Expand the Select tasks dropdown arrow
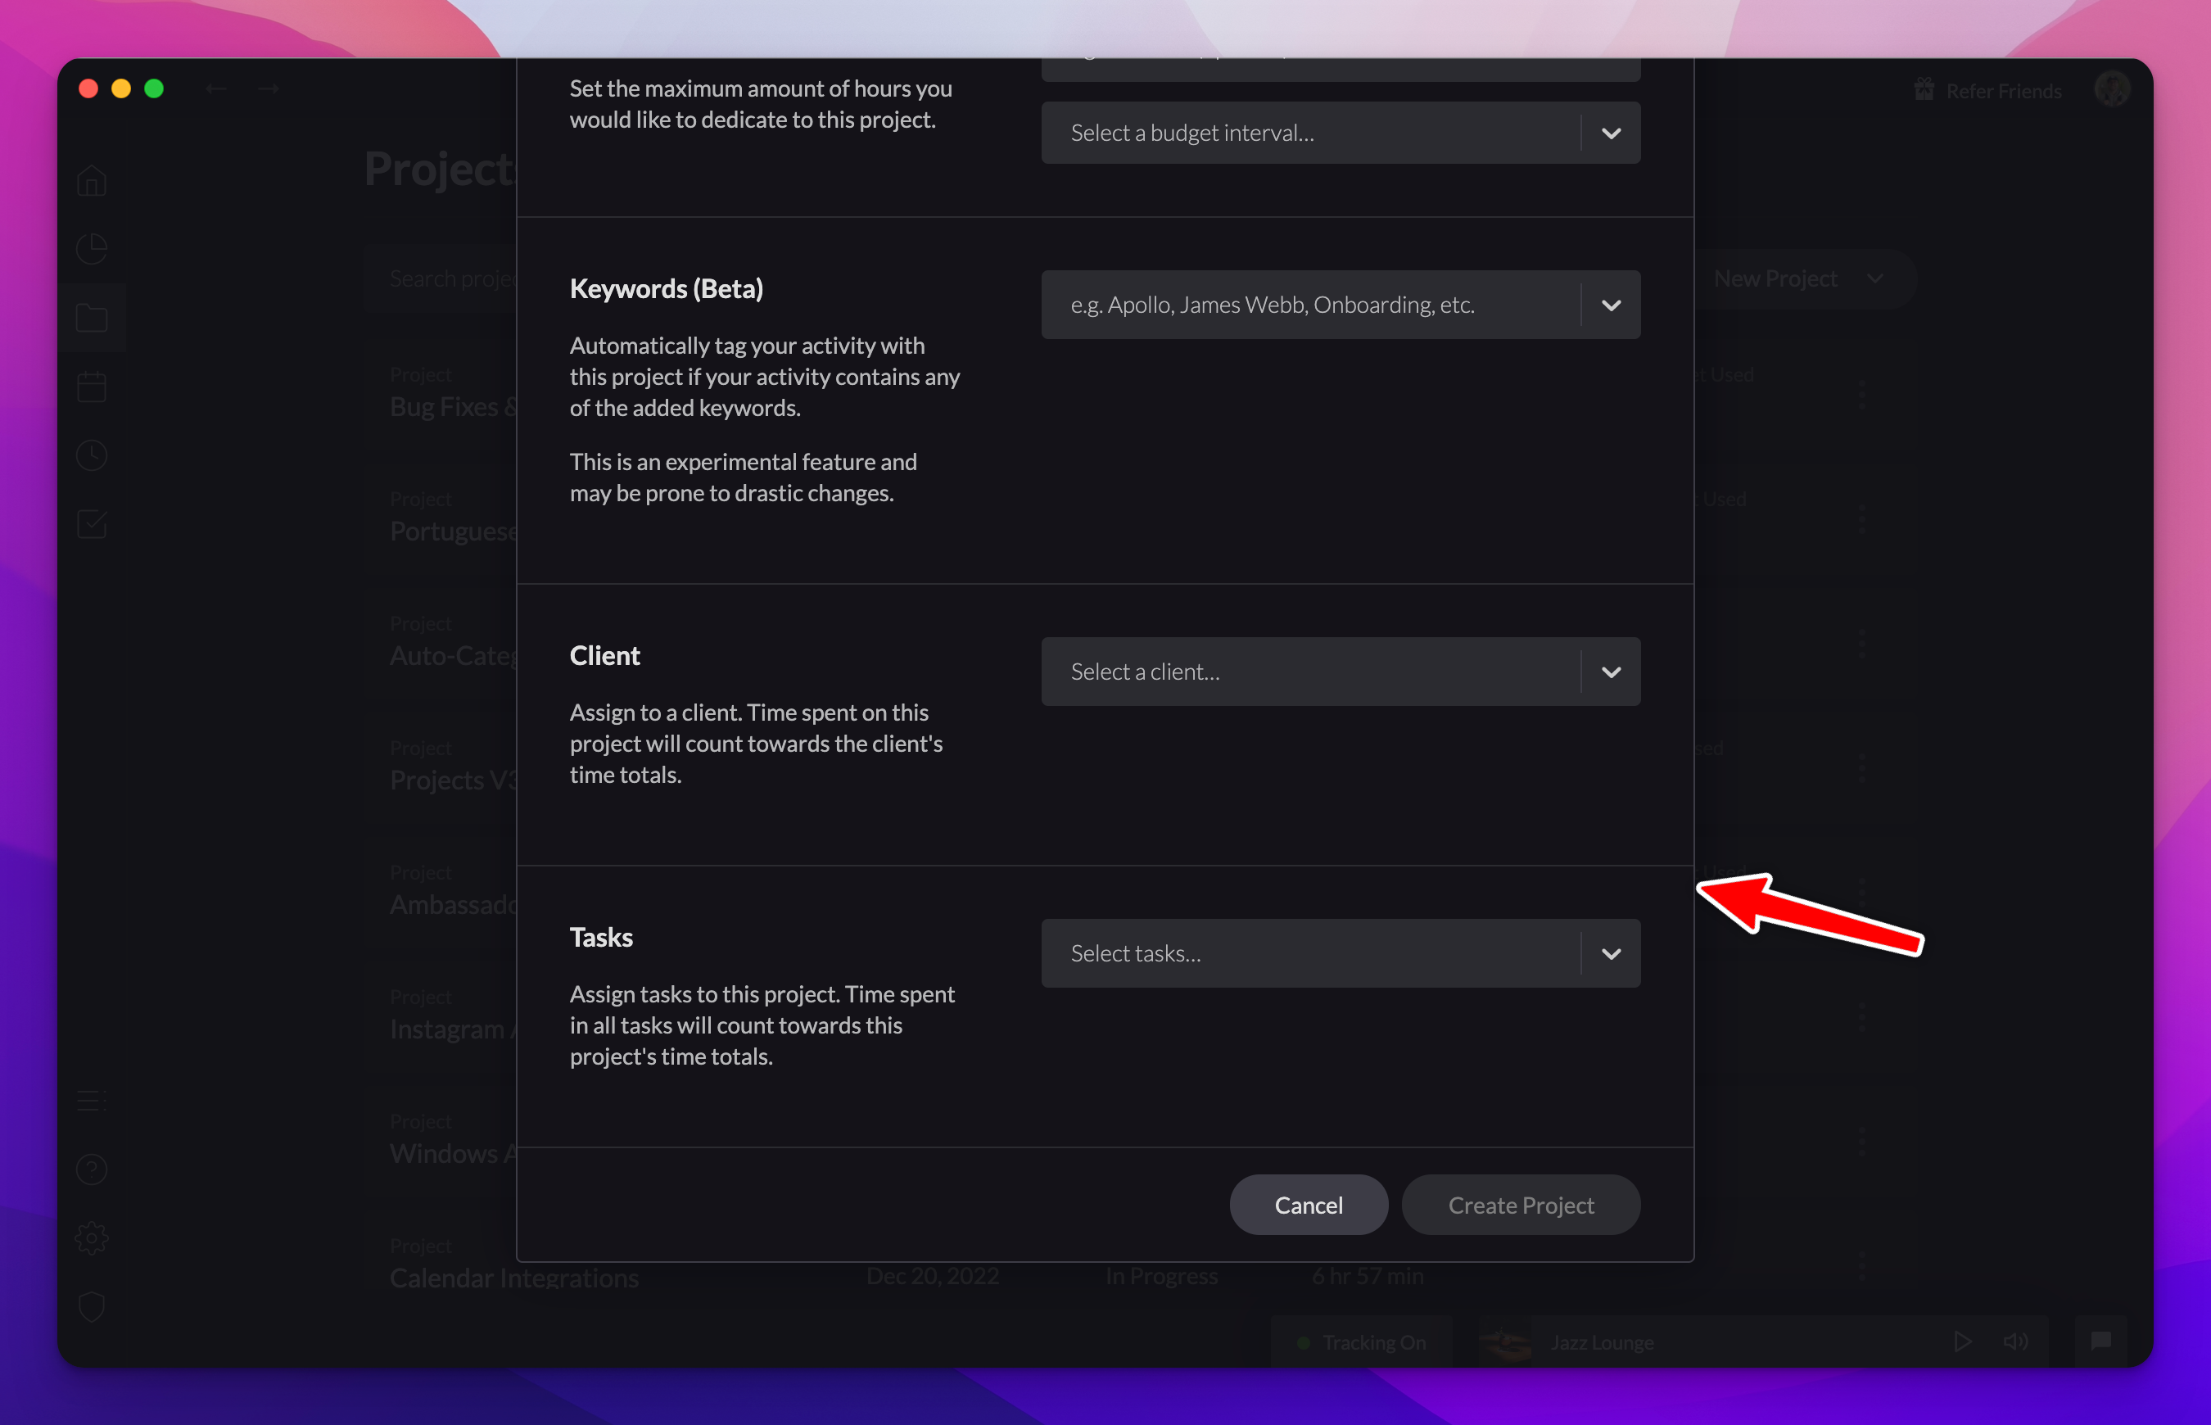The height and width of the screenshot is (1425, 2211). point(1611,954)
